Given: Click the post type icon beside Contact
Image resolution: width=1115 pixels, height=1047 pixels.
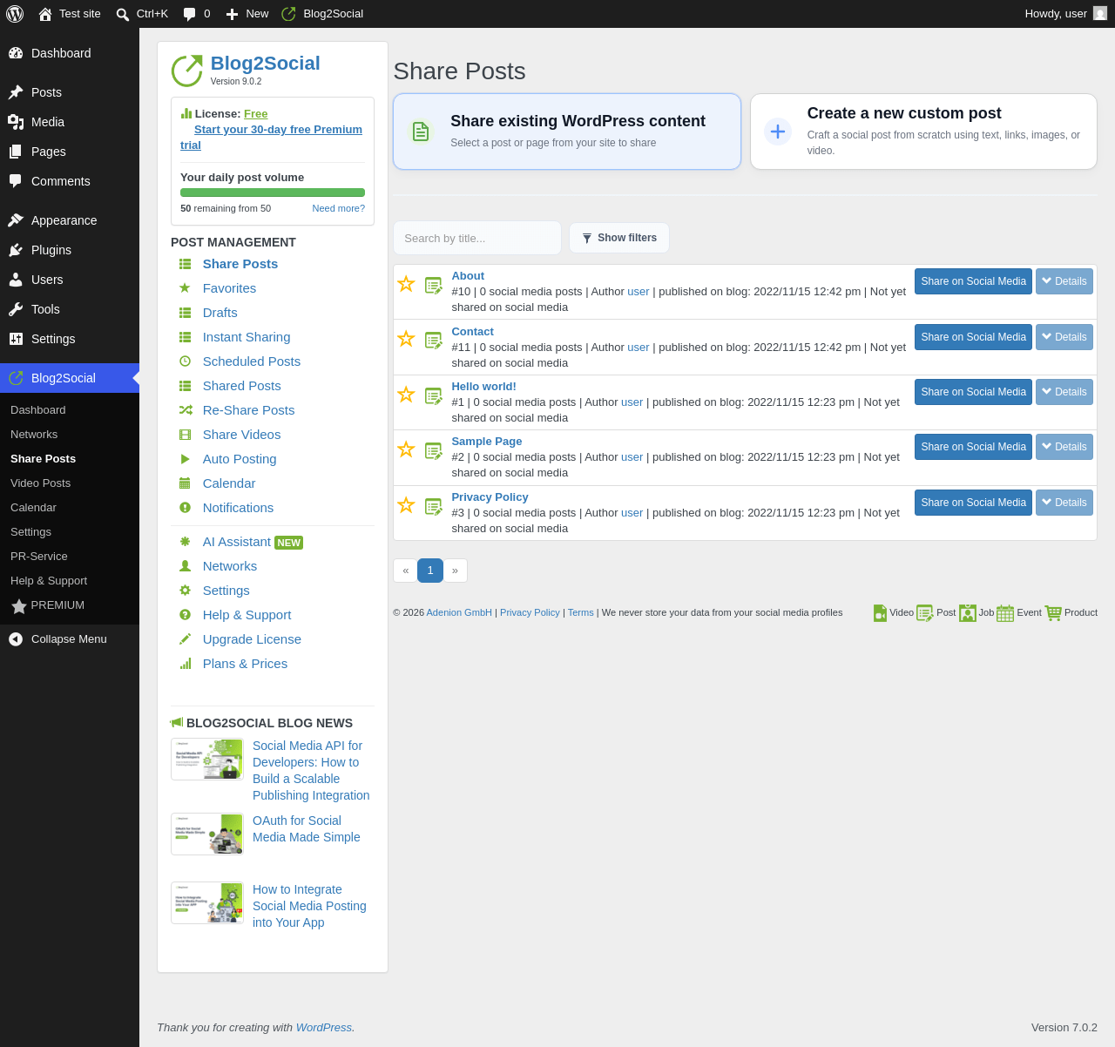Looking at the screenshot, I should point(434,341).
